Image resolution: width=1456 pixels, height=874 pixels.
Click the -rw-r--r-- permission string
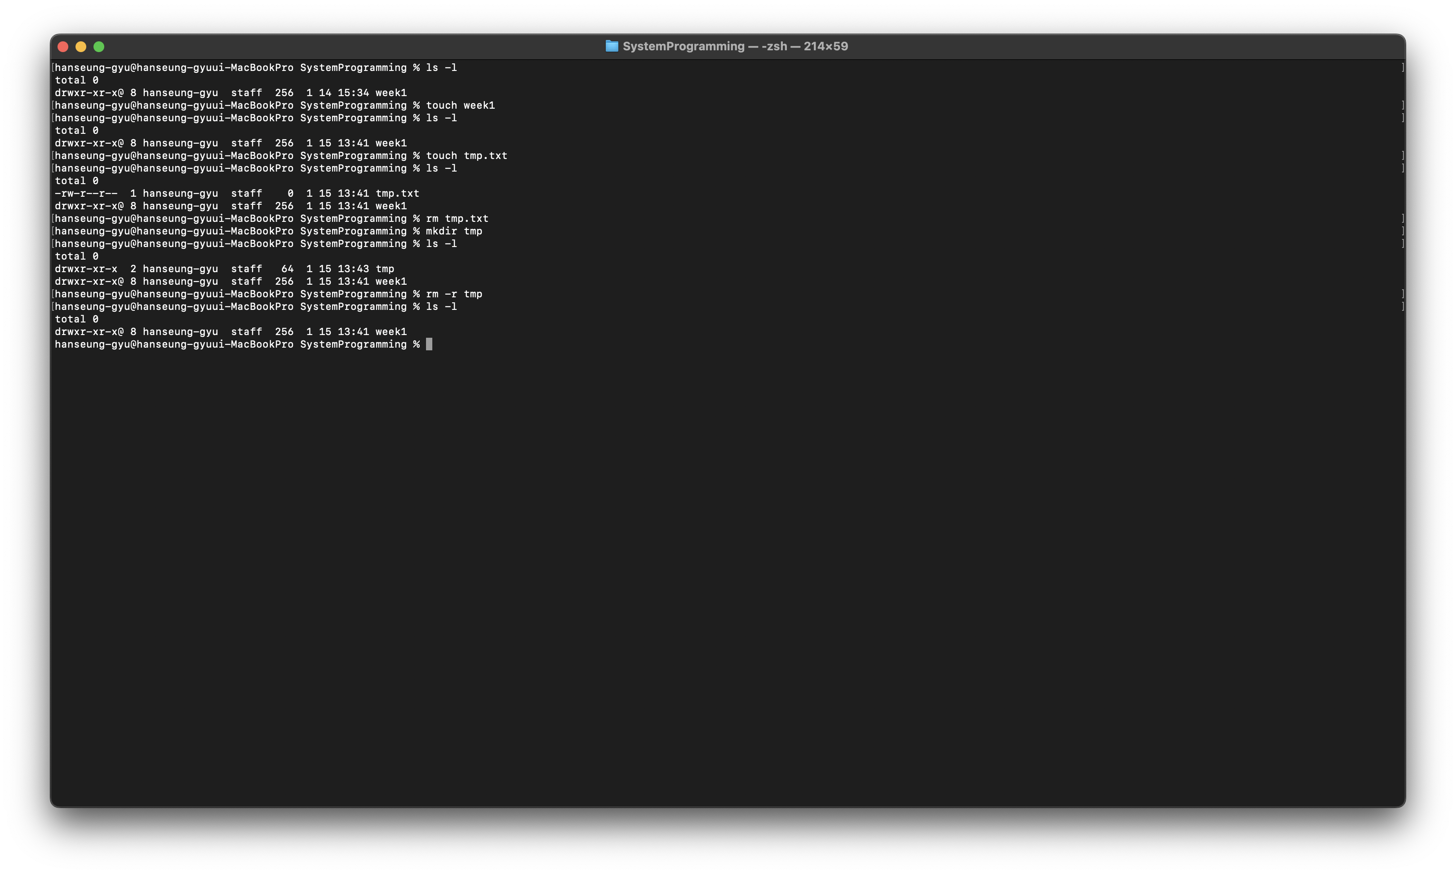point(86,194)
